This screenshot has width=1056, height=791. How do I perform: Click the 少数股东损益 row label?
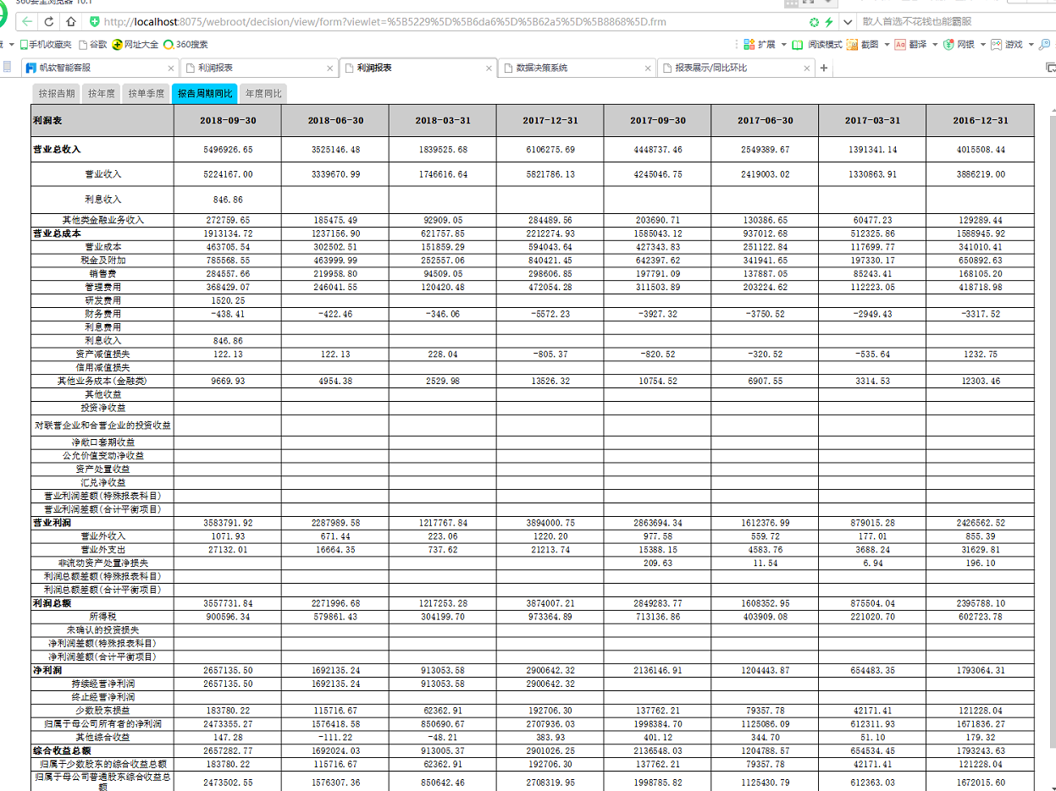point(102,710)
